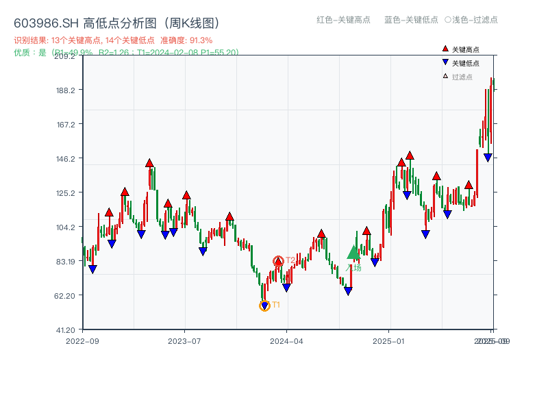Click the blue triangle near the 2025-01 low
The width and height of the screenshot is (548, 411).
(x=408, y=195)
